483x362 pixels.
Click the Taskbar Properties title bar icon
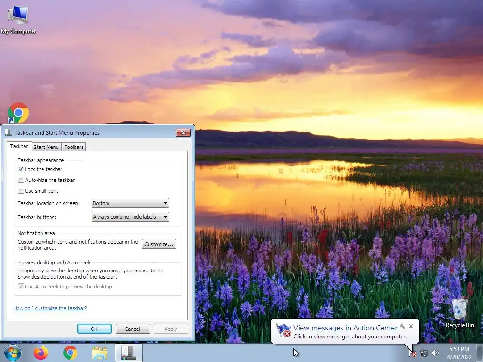(8, 133)
